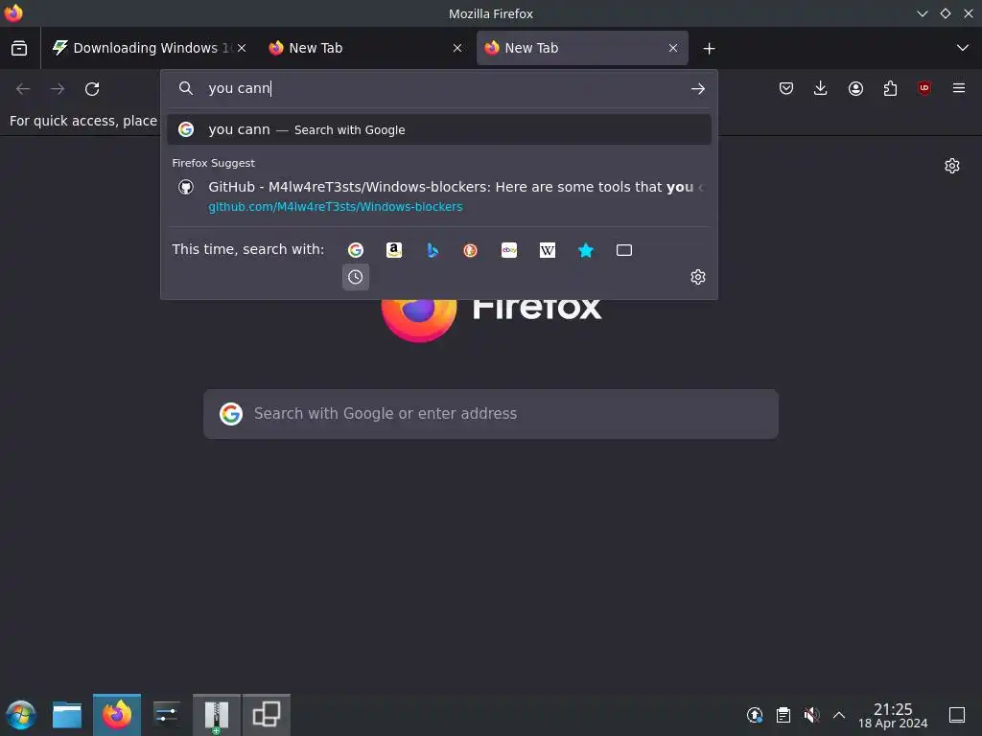Click the 'Search with Google or enter address' box
The width and height of the screenshot is (982, 736).
[491, 414]
